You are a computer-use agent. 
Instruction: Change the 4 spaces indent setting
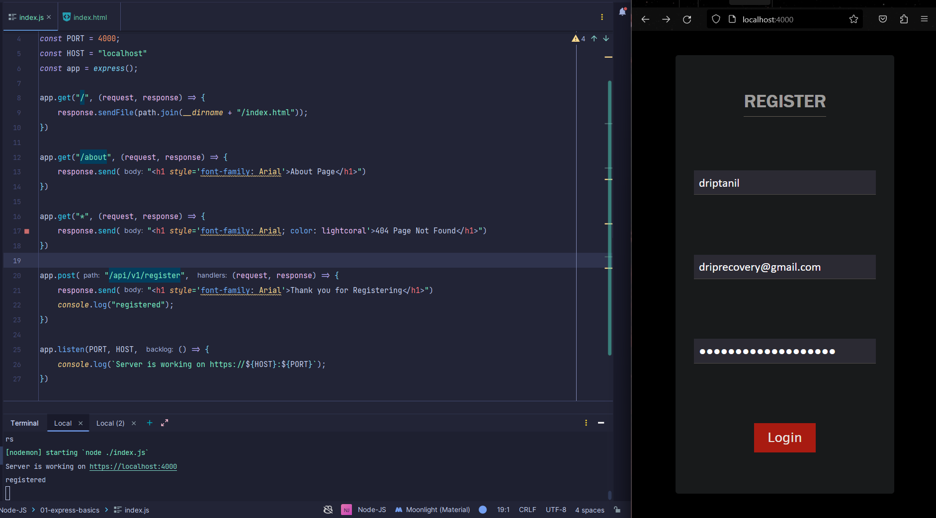(590, 510)
